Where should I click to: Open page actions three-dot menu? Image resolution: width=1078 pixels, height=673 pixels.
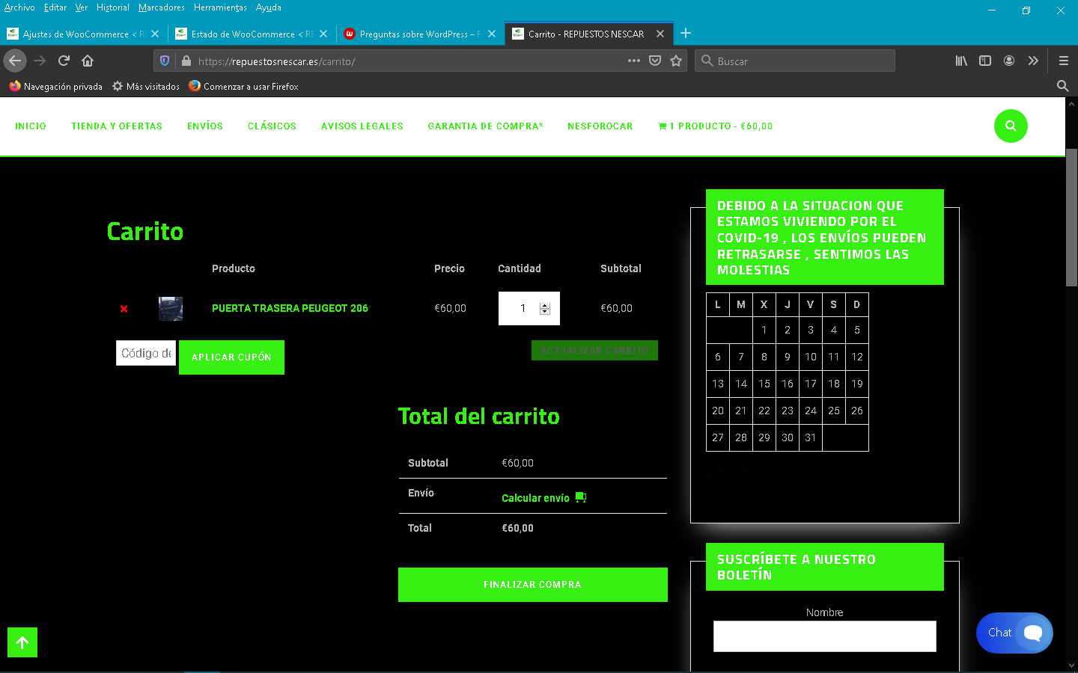click(x=634, y=61)
